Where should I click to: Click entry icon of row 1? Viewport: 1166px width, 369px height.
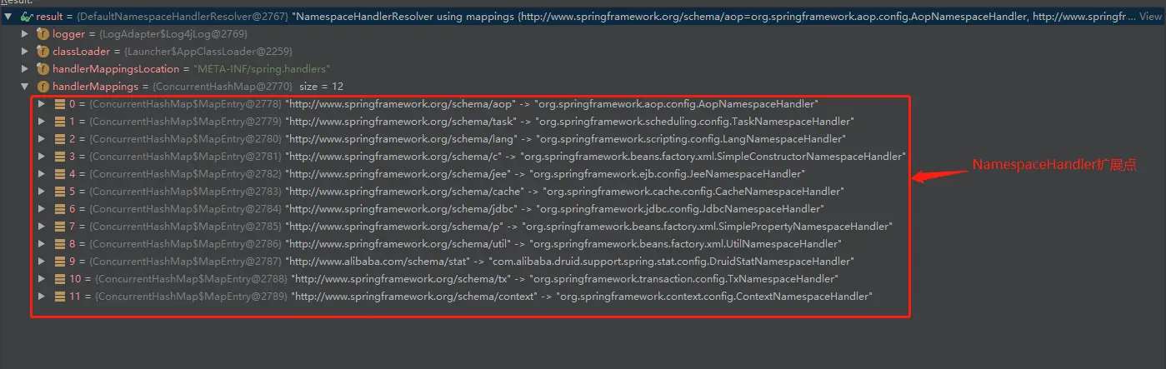click(x=60, y=122)
